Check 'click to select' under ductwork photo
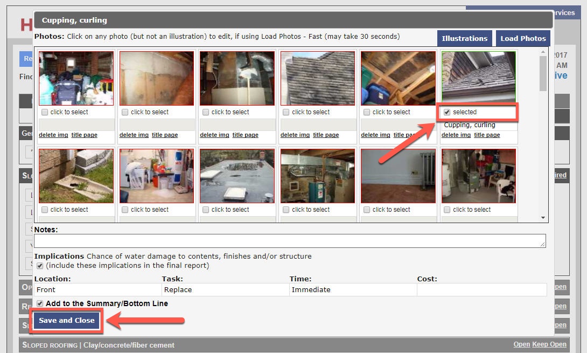Viewport: 587px width, 353px height. click(x=206, y=112)
